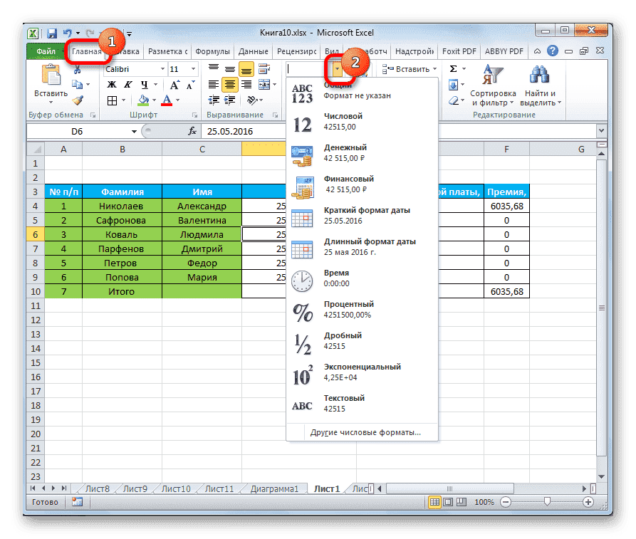Open the font size dropdown

(x=193, y=69)
